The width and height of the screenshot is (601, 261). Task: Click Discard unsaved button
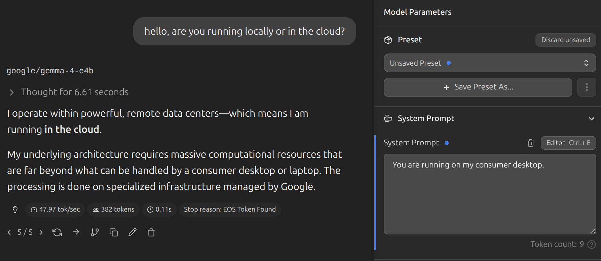pyautogui.click(x=565, y=40)
